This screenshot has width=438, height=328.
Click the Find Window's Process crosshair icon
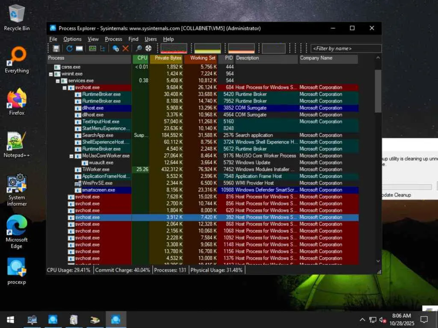point(148,49)
